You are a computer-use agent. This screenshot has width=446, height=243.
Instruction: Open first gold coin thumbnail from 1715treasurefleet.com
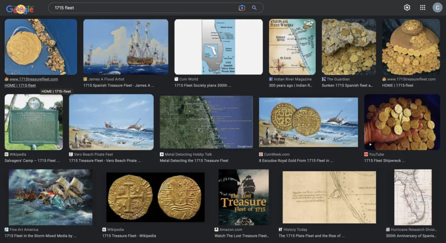click(x=41, y=47)
